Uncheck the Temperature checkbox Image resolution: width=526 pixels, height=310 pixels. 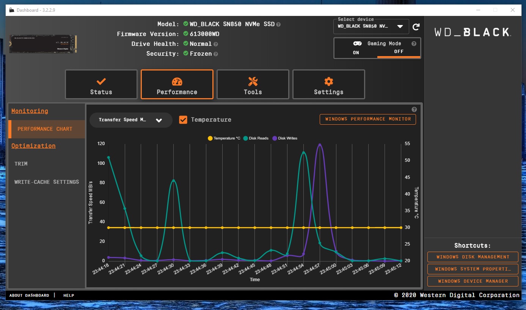[x=183, y=120]
